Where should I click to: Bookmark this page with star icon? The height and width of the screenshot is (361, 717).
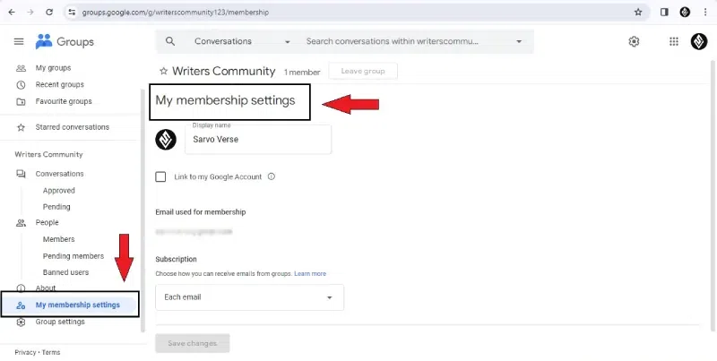pyautogui.click(x=638, y=13)
